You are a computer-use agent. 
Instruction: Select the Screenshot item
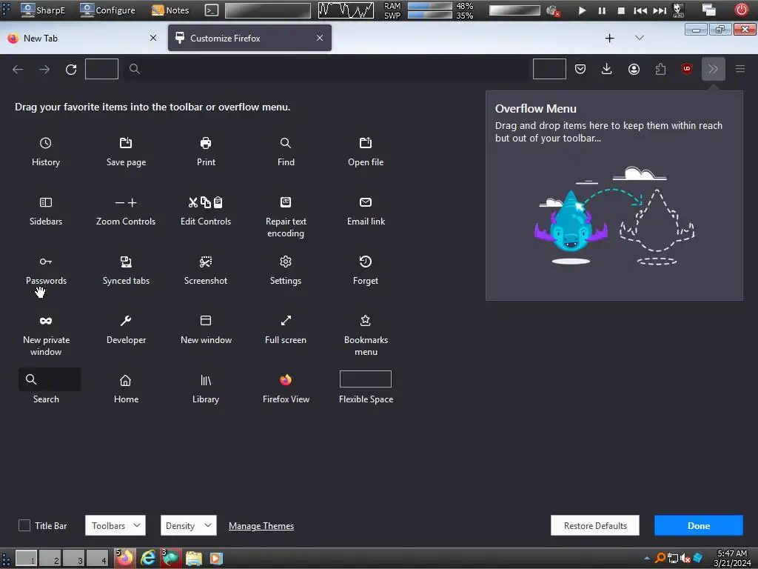tap(206, 270)
